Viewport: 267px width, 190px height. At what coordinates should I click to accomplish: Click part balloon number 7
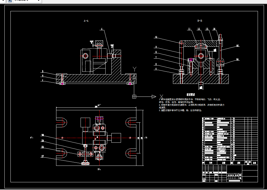(156, 58)
